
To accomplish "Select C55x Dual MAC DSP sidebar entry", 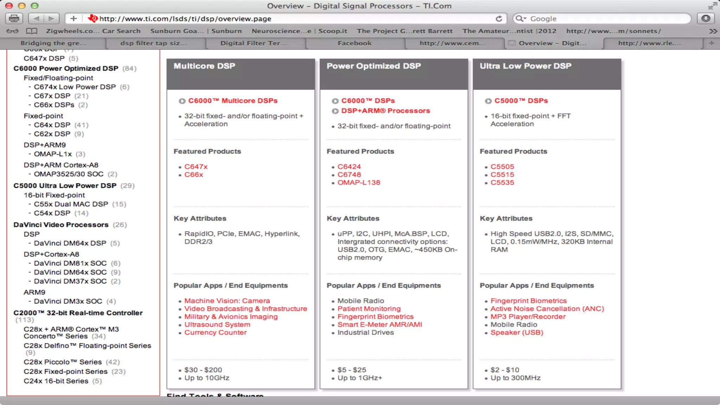I will [x=71, y=204].
